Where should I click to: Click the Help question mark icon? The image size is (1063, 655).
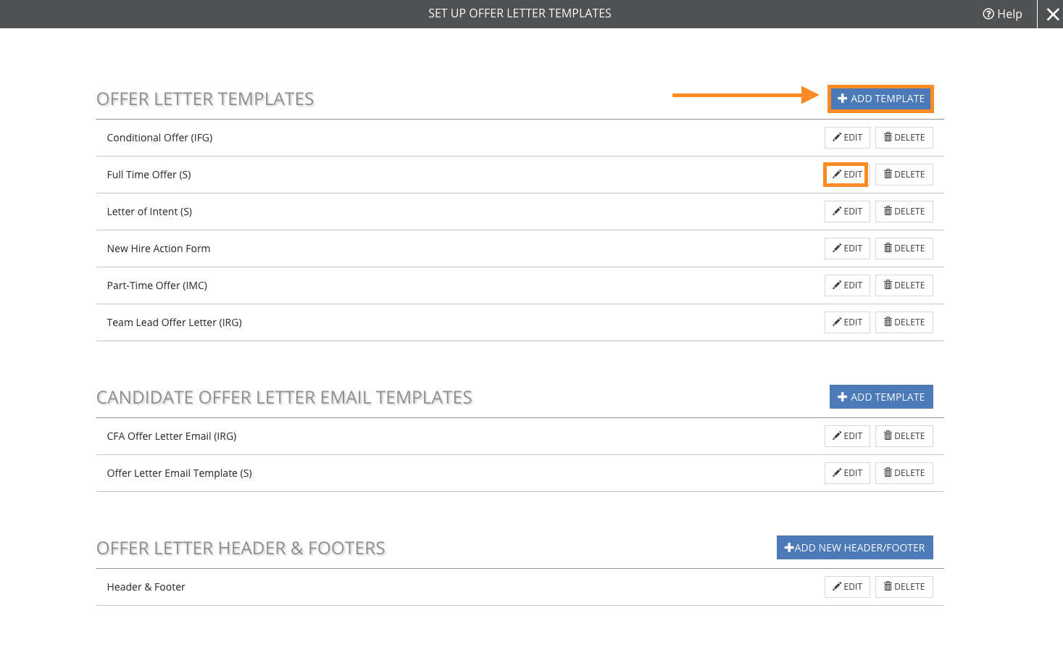pos(988,14)
